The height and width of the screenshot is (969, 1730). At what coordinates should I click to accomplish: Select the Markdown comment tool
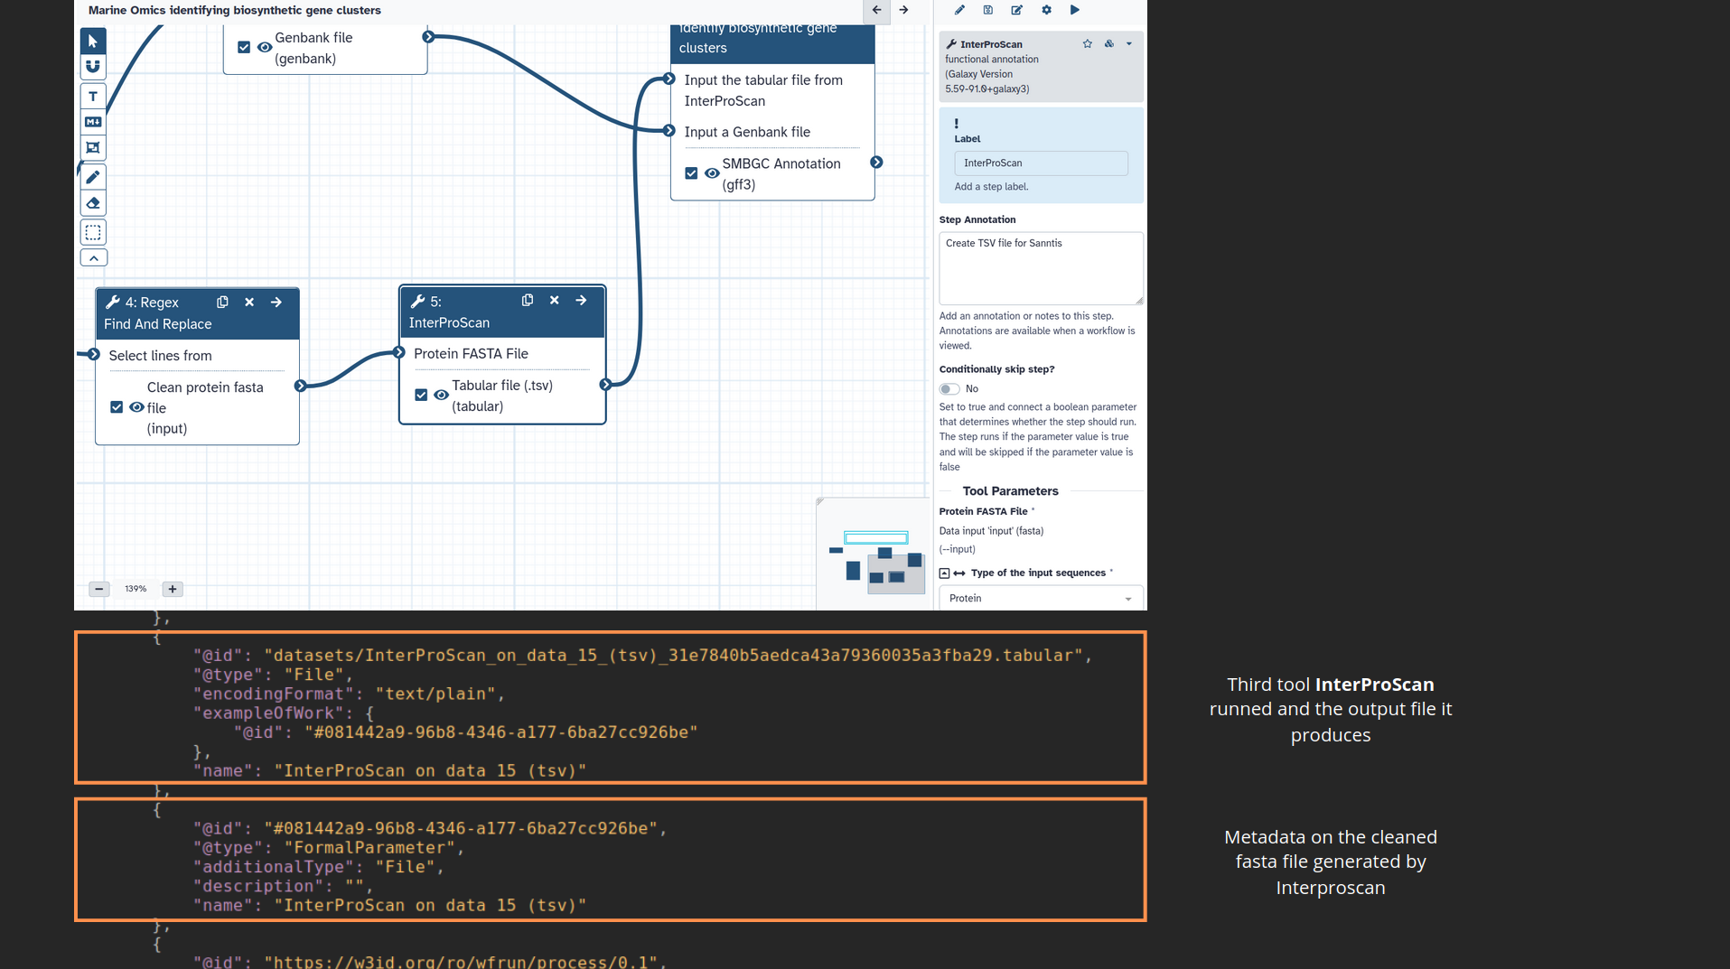click(x=93, y=122)
